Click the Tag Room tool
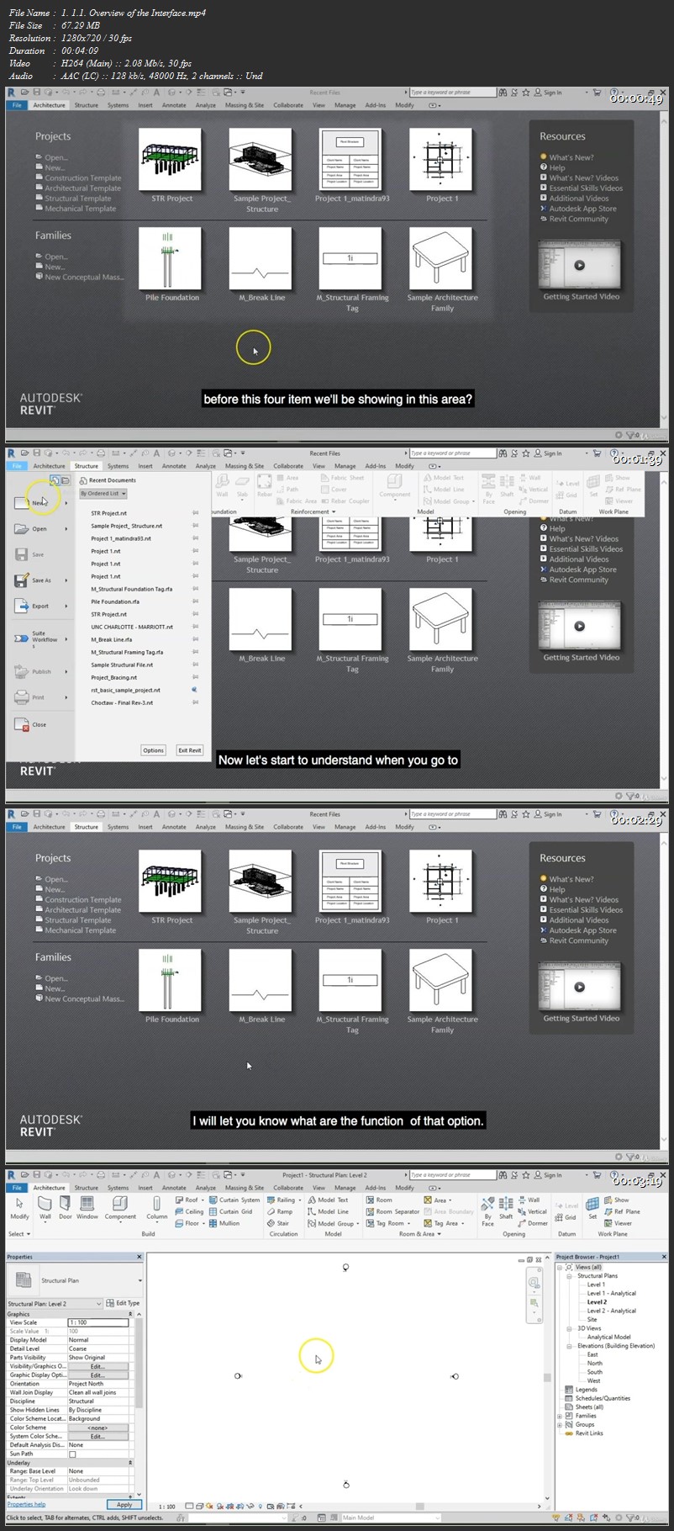674x1531 pixels. (388, 1224)
